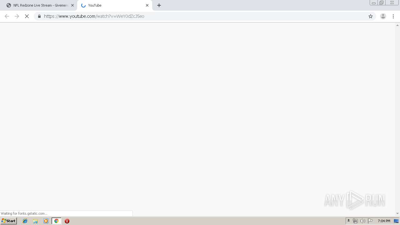Open Windows Media Player from taskbar

click(x=46, y=221)
